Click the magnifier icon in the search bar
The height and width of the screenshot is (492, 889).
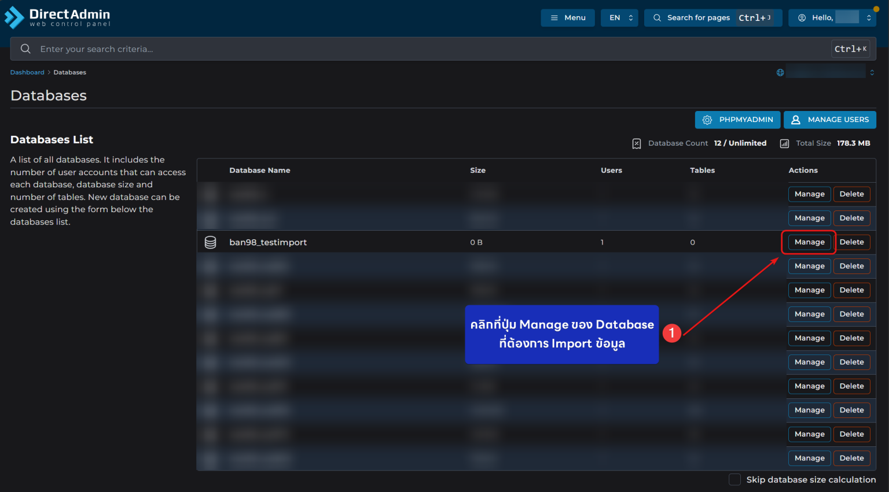[25, 49]
